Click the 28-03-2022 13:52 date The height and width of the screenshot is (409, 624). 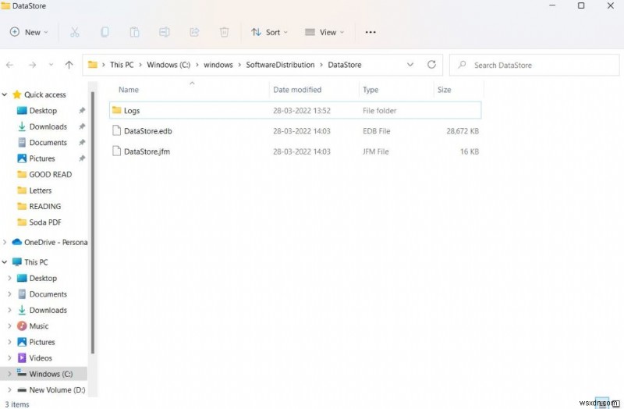pos(302,111)
